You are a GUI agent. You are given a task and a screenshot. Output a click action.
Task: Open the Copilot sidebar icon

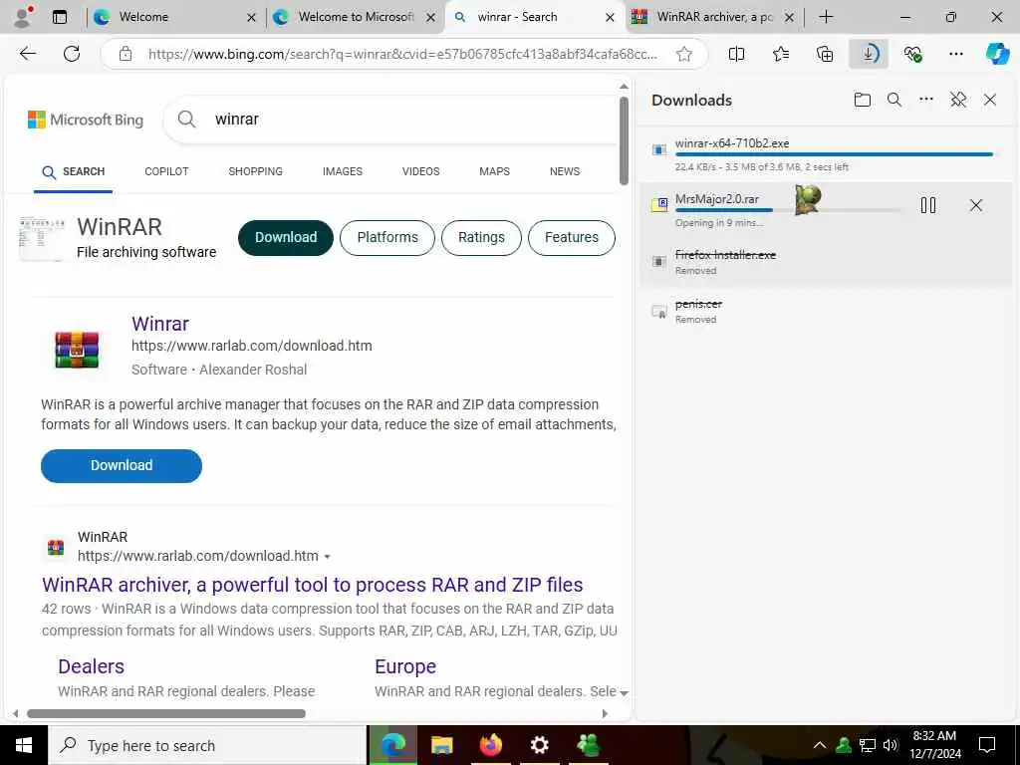coord(997,54)
